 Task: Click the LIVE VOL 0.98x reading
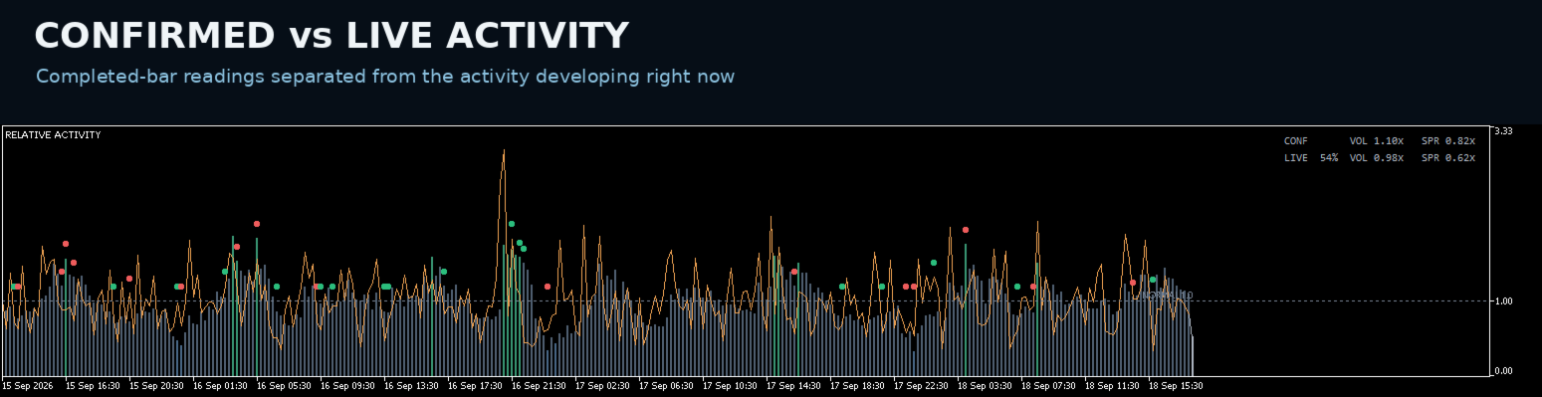pyautogui.click(x=1377, y=157)
